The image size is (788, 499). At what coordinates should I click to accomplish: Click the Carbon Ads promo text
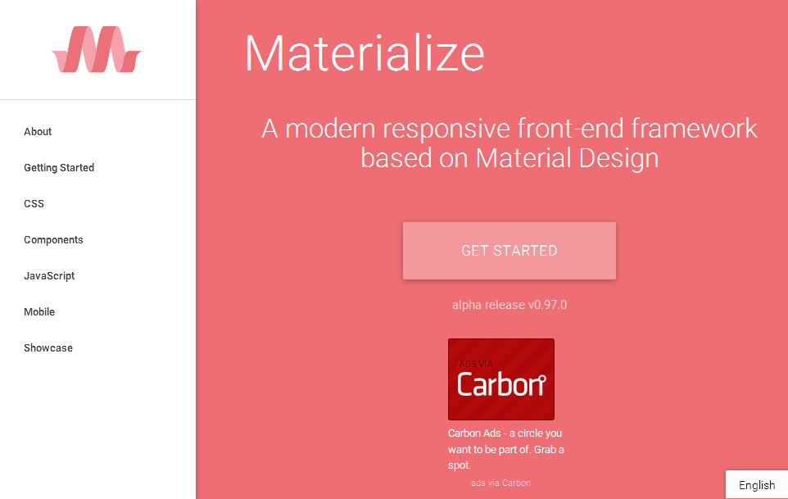click(x=505, y=449)
